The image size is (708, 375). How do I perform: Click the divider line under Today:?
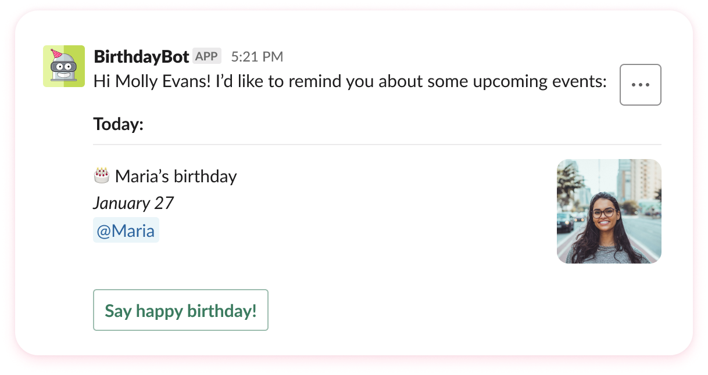(x=377, y=143)
